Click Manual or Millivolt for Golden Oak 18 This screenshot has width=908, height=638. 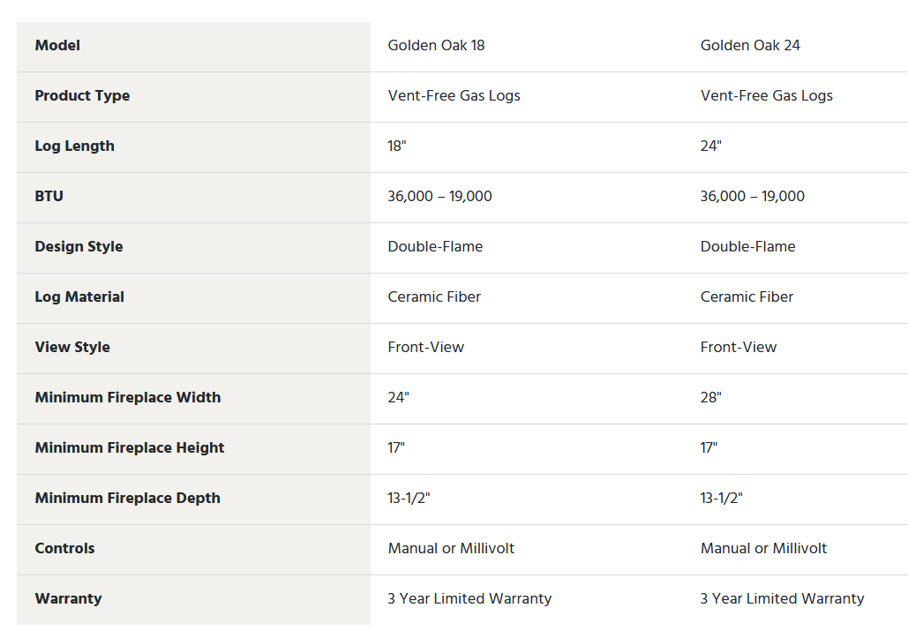click(x=451, y=549)
